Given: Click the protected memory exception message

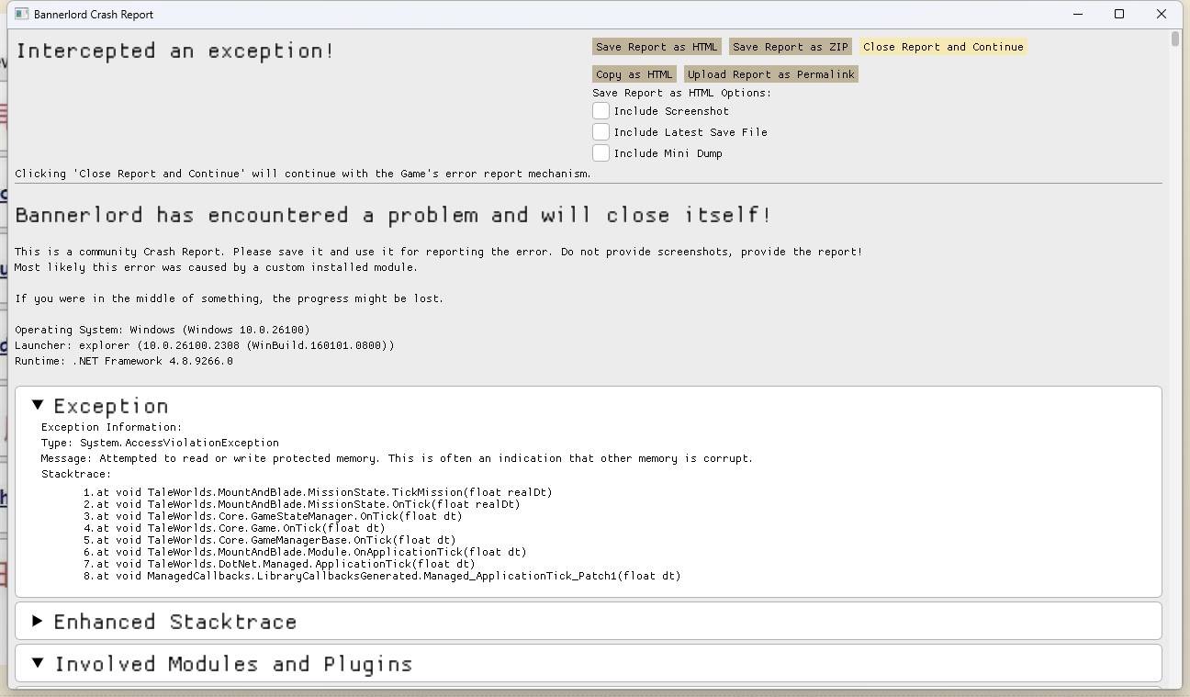Looking at the screenshot, I should pyautogui.click(x=397, y=458).
